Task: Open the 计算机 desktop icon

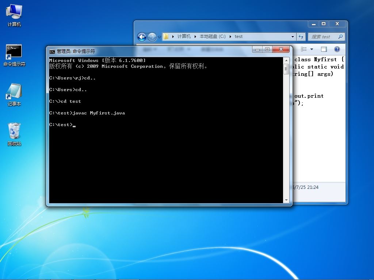Action: tap(14, 15)
